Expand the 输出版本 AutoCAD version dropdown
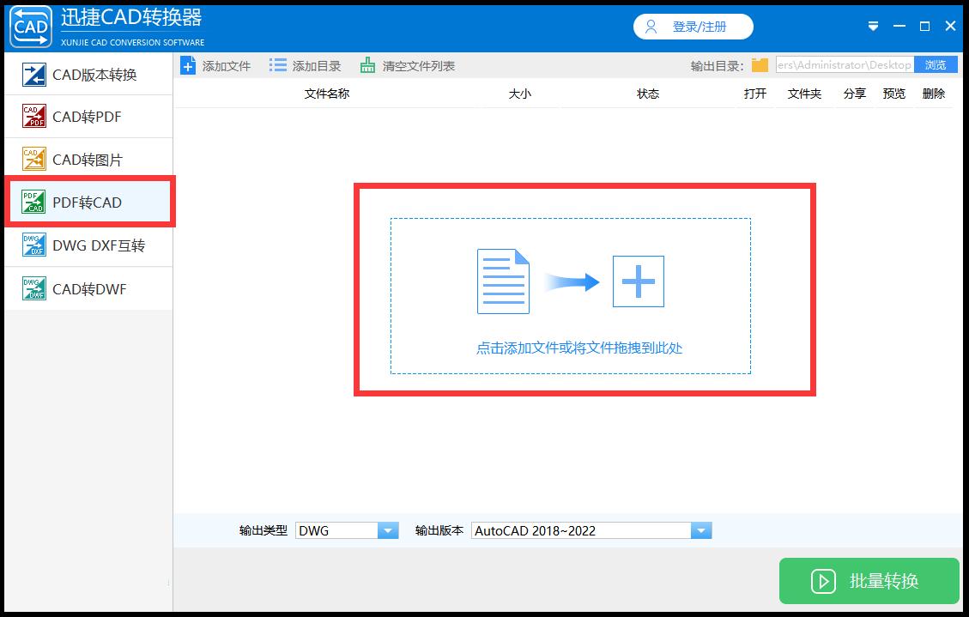The height and width of the screenshot is (617, 969). point(701,529)
